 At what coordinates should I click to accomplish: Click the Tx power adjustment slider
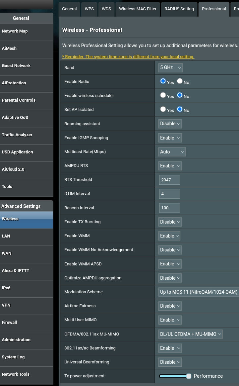[x=175, y=376]
